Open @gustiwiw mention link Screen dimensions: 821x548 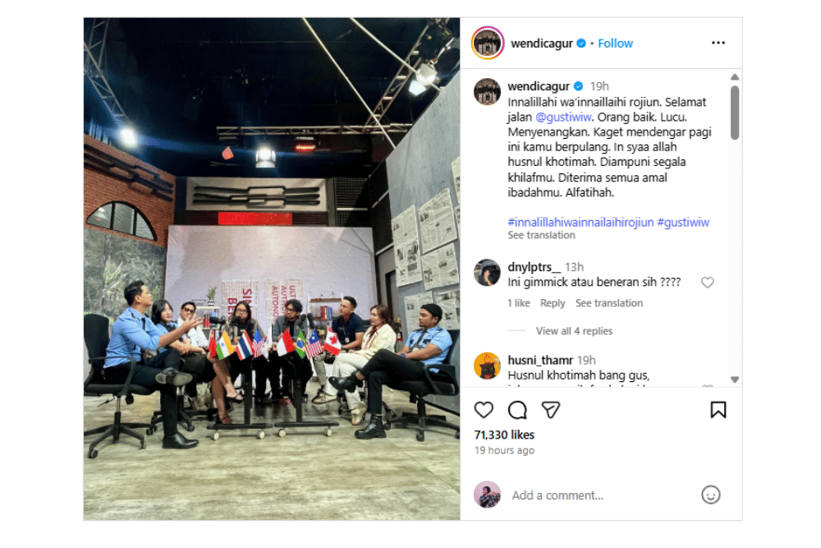click(x=563, y=117)
